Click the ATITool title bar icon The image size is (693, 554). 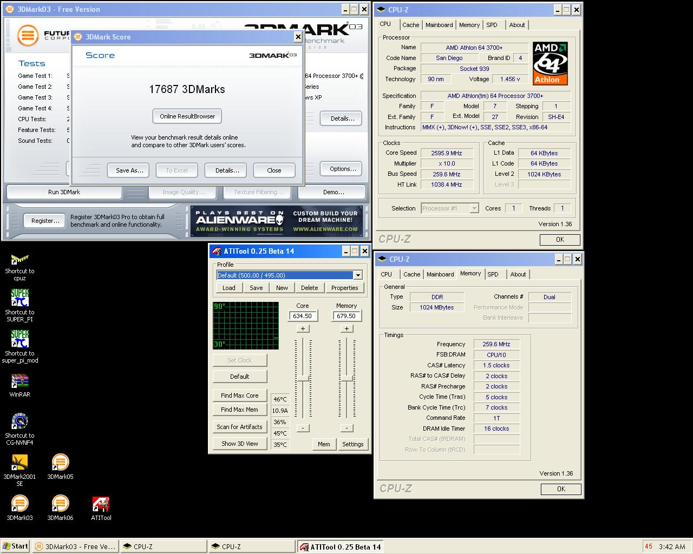pos(217,251)
